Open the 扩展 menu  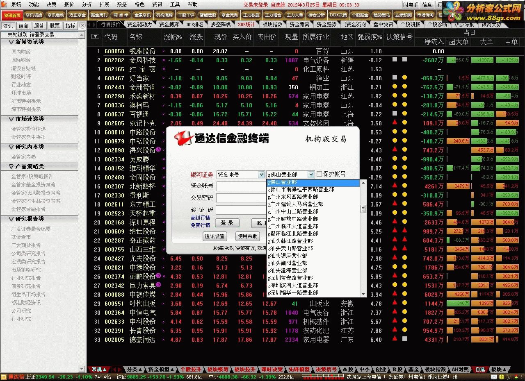point(105,5)
